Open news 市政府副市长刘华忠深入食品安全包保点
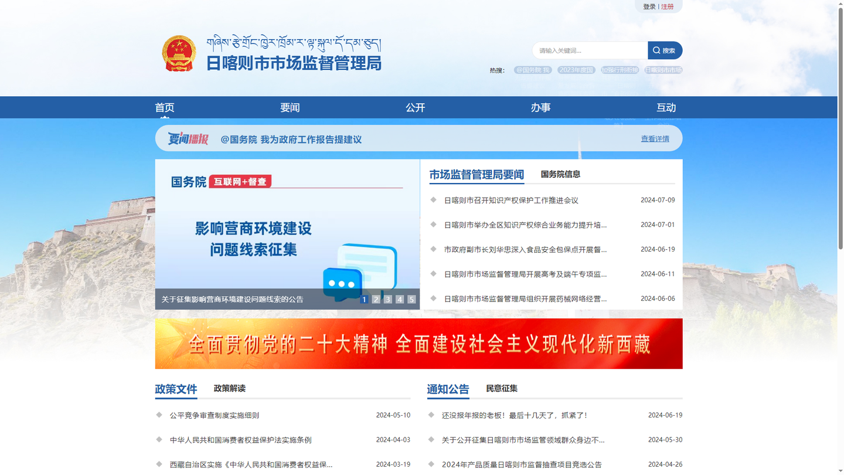 tap(525, 250)
